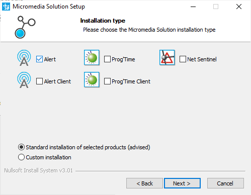
Task: Click the setup title bar app icon
Action: point(6,7)
